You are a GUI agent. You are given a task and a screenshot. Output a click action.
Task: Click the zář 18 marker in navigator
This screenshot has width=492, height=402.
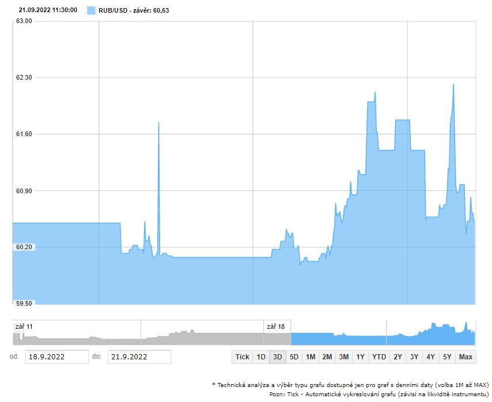click(x=275, y=326)
